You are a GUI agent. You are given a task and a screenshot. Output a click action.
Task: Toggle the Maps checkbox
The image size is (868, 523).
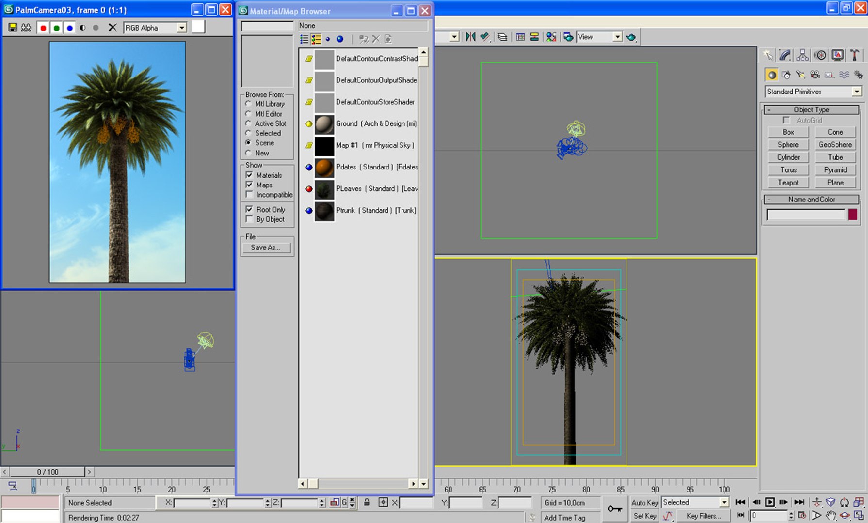tap(259, 185)
